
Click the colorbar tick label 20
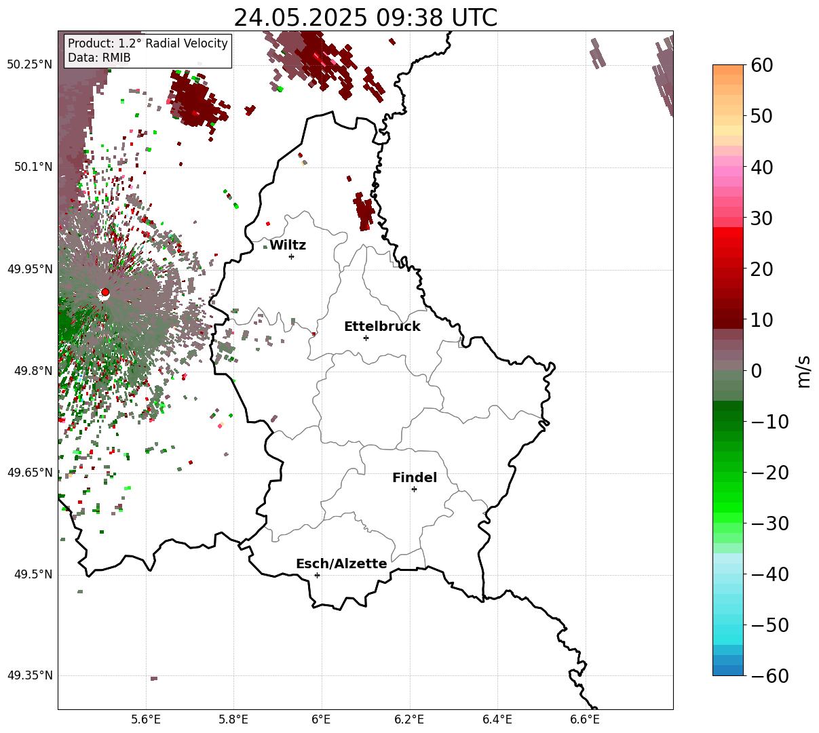point(761,269)
